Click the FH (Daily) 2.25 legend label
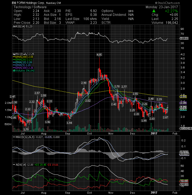This screenshot has width=192, height=195. coord(25,54)
